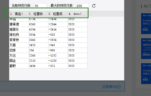
Task: Click the current preview row count field
Action: pos(40,6)
